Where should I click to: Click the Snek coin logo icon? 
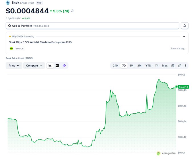tap(8, 3)
